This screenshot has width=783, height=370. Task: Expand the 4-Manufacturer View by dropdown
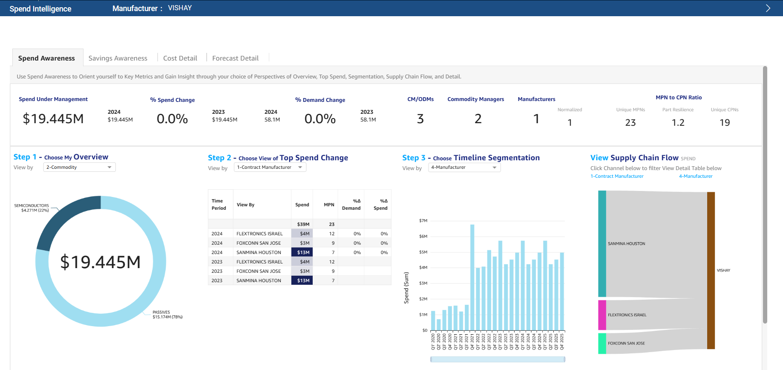point(464,168)
